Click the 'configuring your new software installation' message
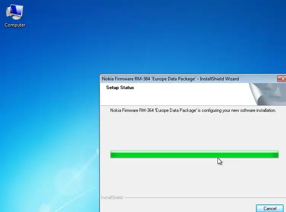286x212 pixels. pos(193,110)
